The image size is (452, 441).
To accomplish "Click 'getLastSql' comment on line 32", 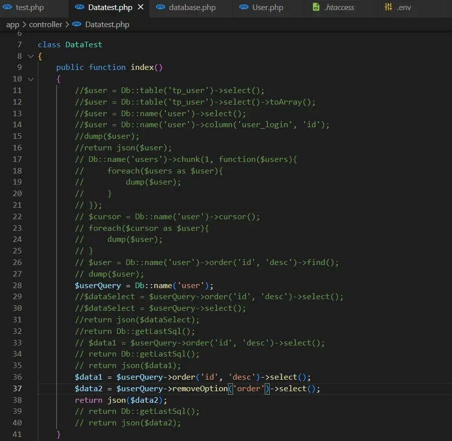I will pos(158,331).
